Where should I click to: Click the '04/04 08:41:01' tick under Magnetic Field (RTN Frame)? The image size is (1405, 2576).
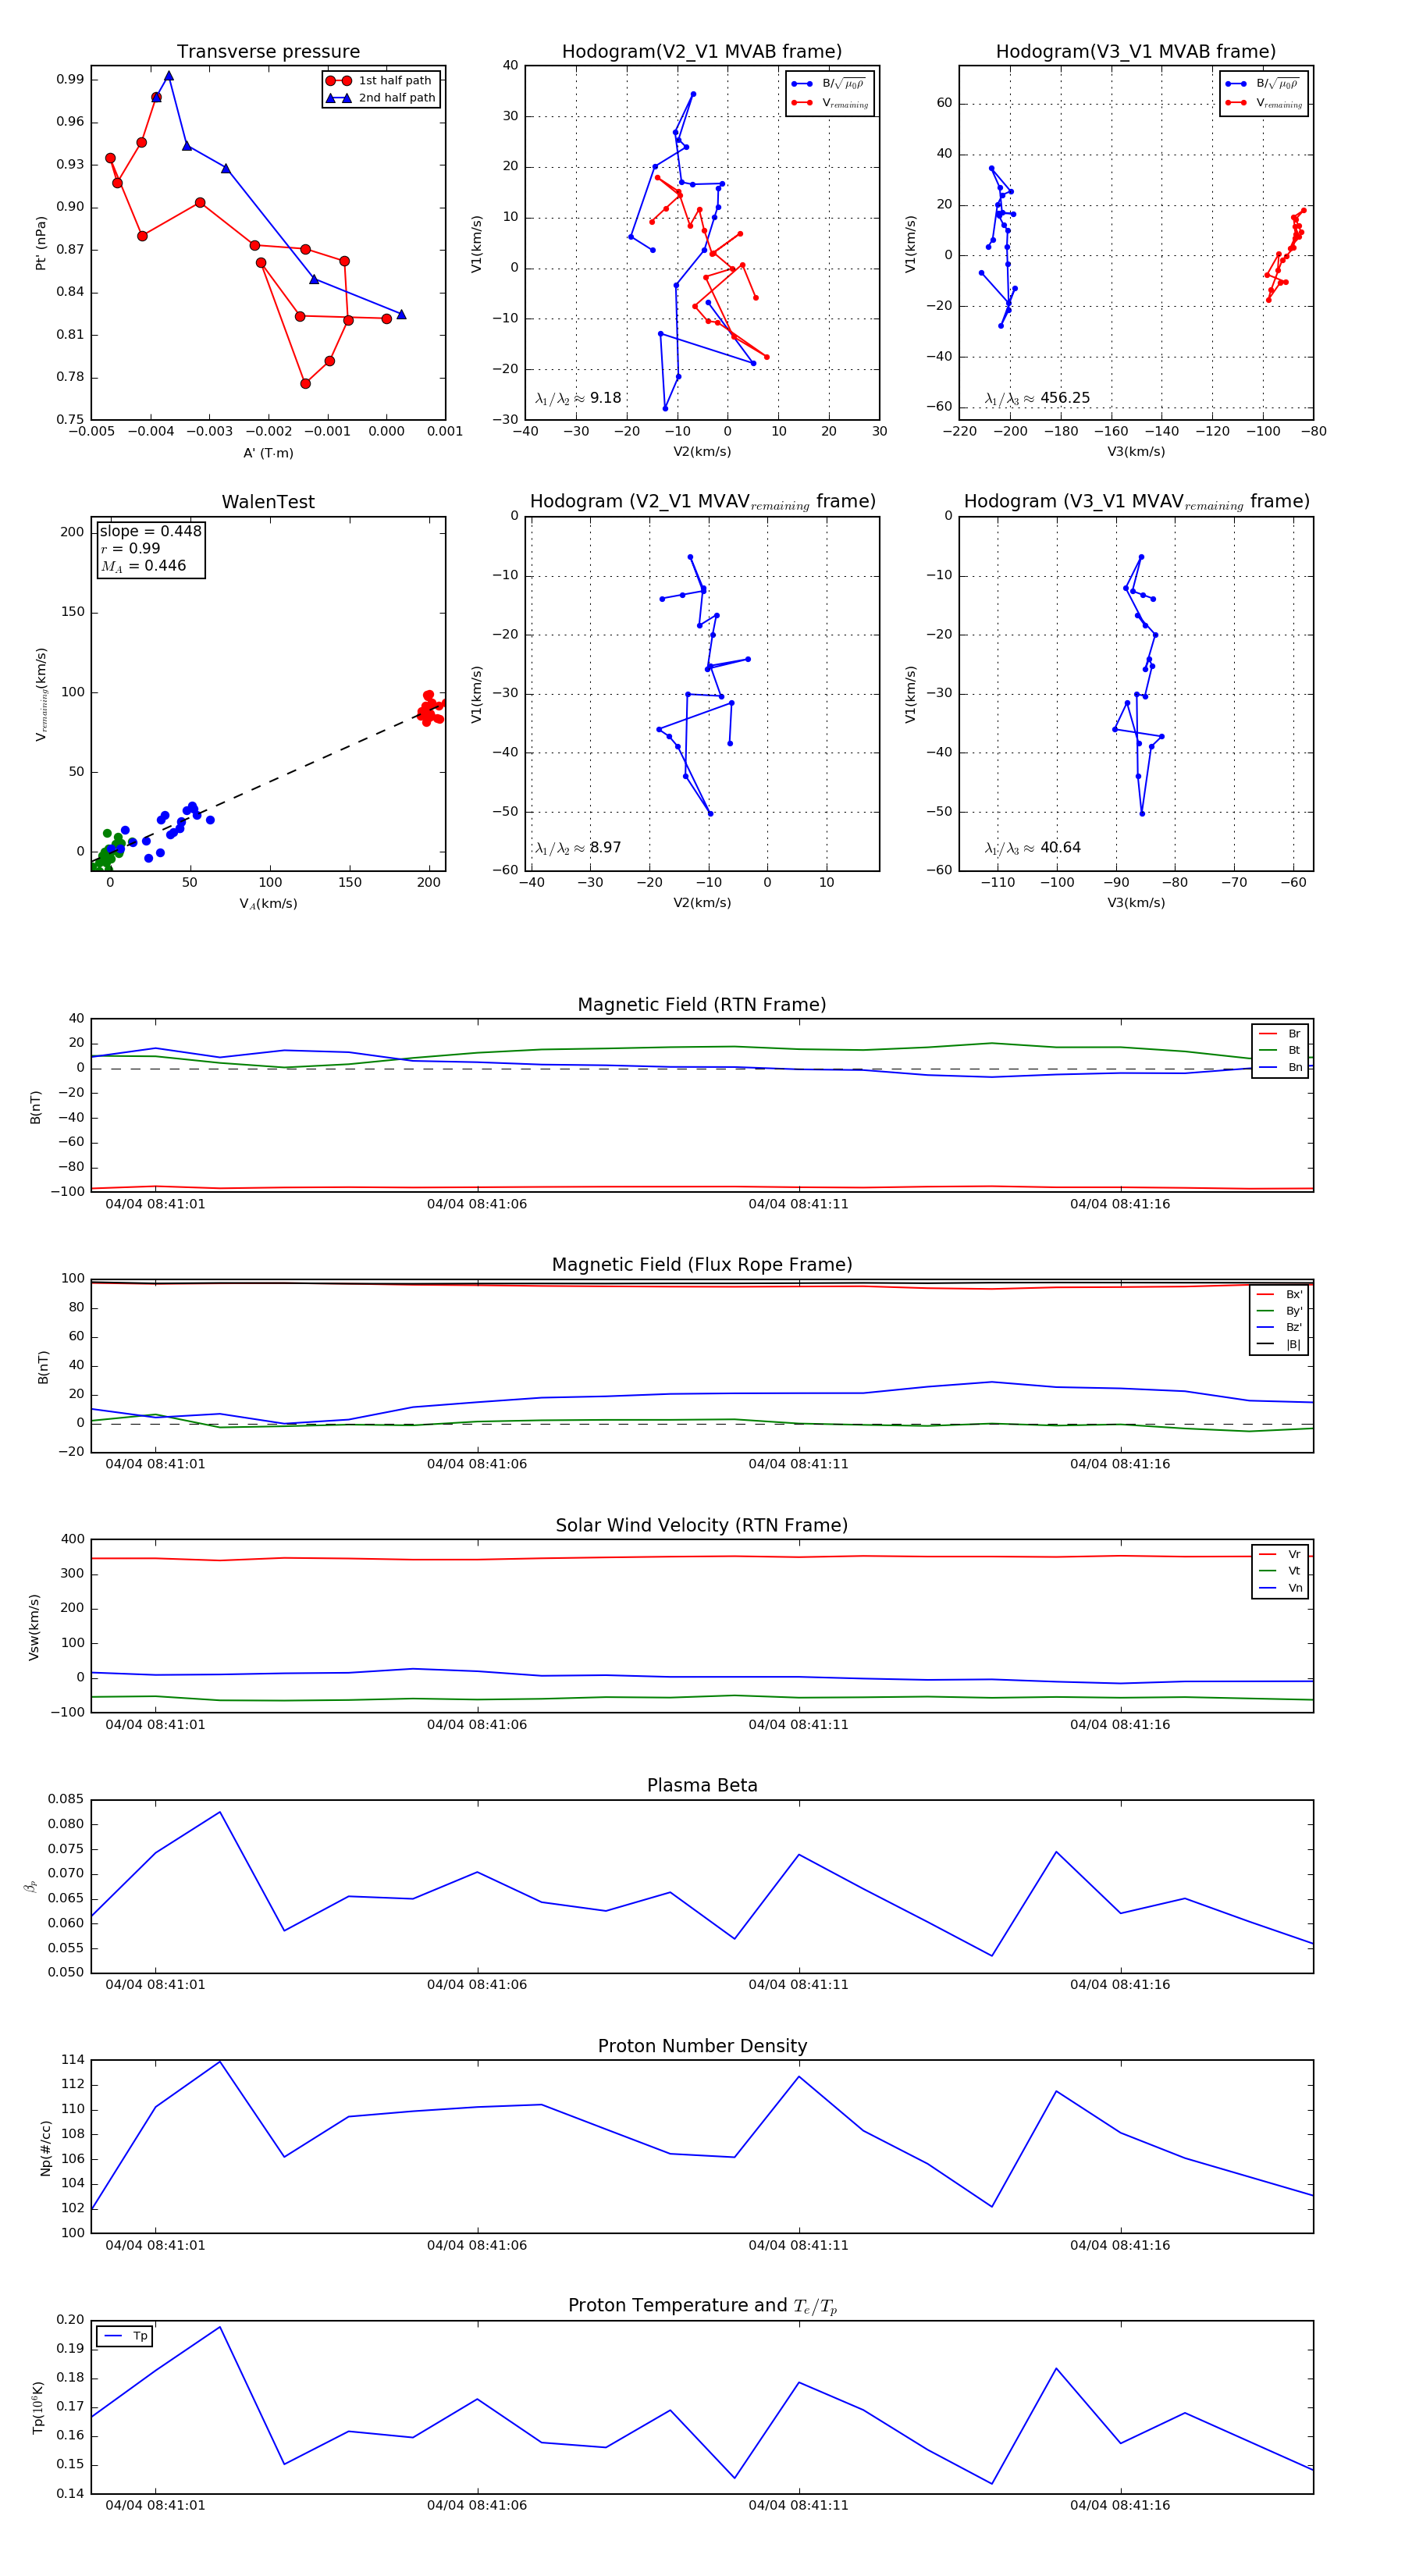(x=155, y=1204)
